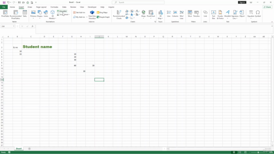Insert a Column sparkline
274x154 pixels.
tap(175, 14)
